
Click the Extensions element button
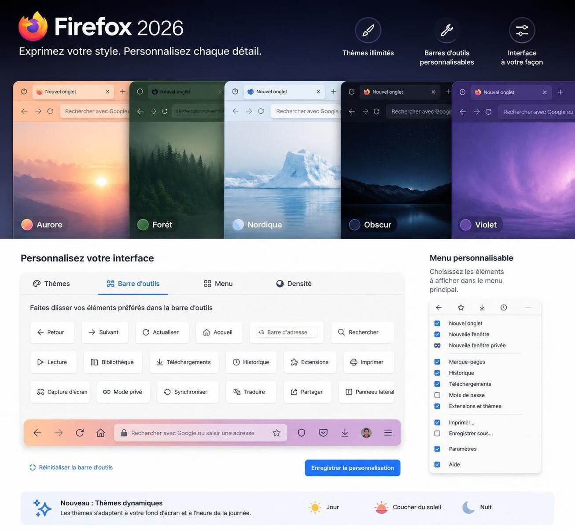[x=310, y=362]
